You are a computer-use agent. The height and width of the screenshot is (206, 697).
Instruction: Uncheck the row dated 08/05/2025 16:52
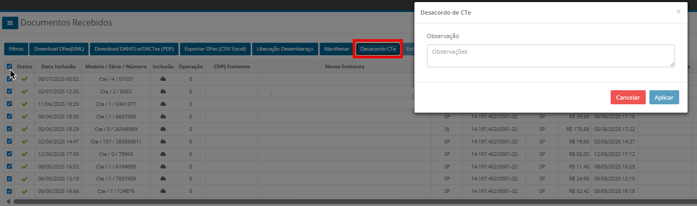point(9,166)
